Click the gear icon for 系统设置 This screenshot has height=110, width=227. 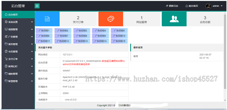tap(6, 22)
